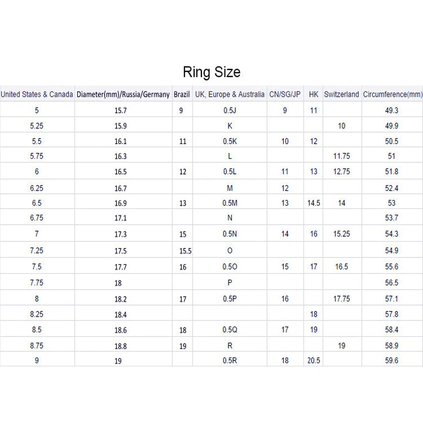Select the circumference 59.6 cell
Viewport: 423px width, 423px height.
click(x=392, y=361)
